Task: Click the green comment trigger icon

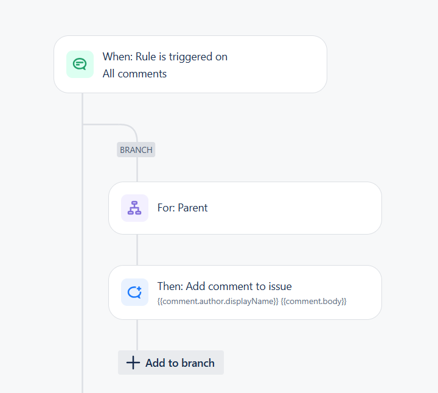Action: (x=80, y=65)
